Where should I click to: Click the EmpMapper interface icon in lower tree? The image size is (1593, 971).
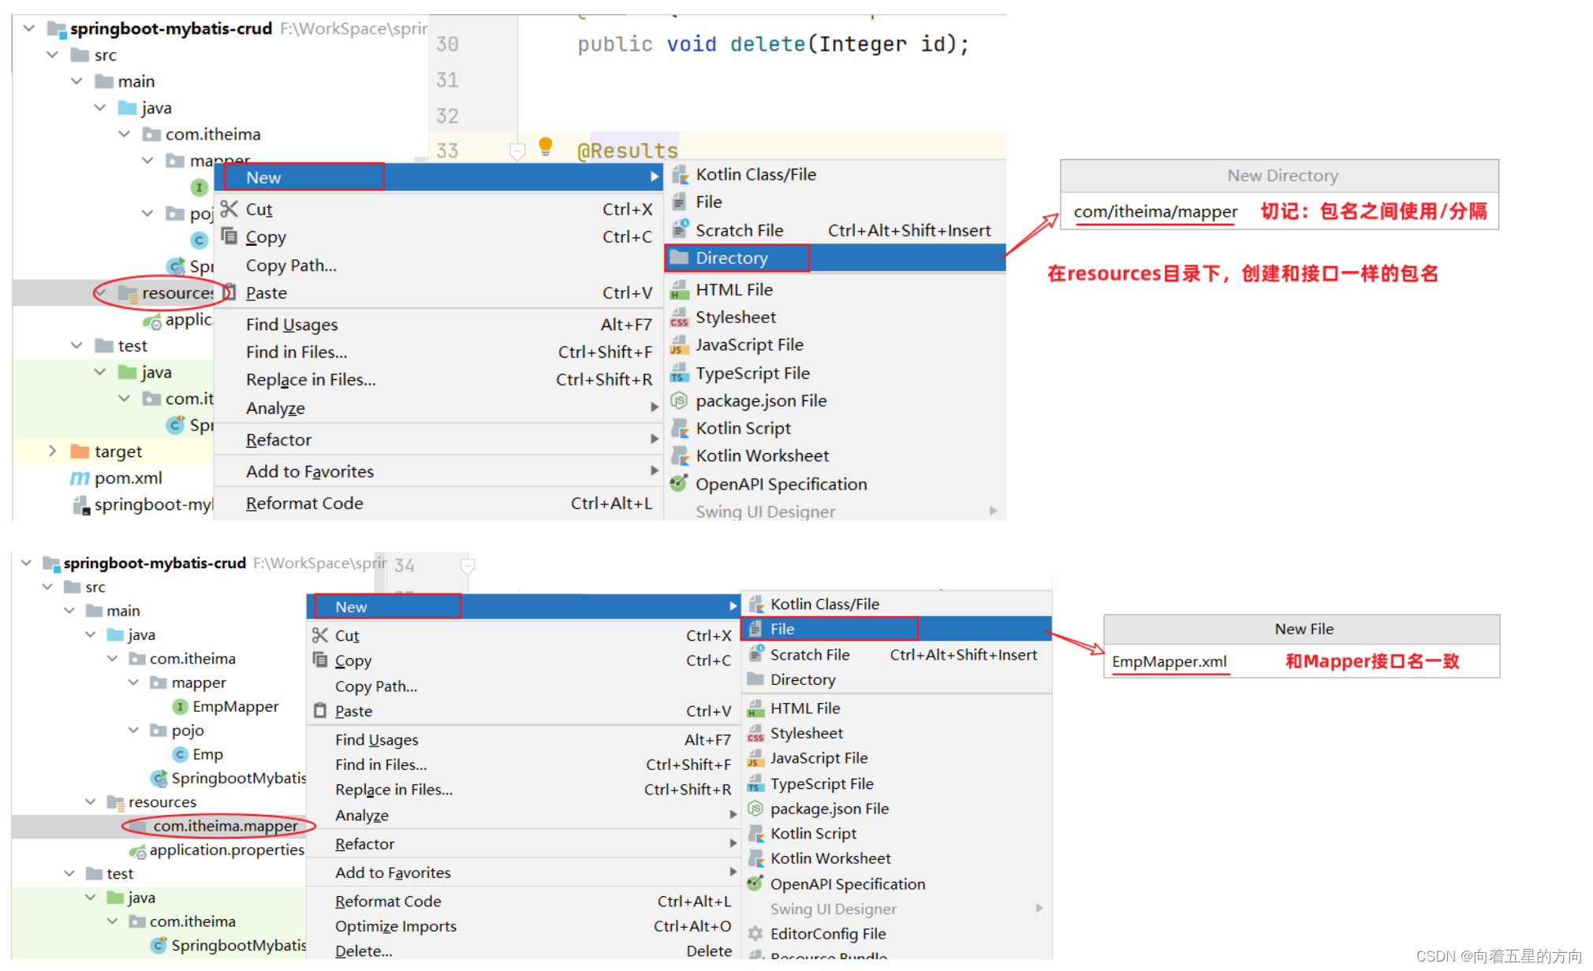pyautogui.click(x=181, y=706)
